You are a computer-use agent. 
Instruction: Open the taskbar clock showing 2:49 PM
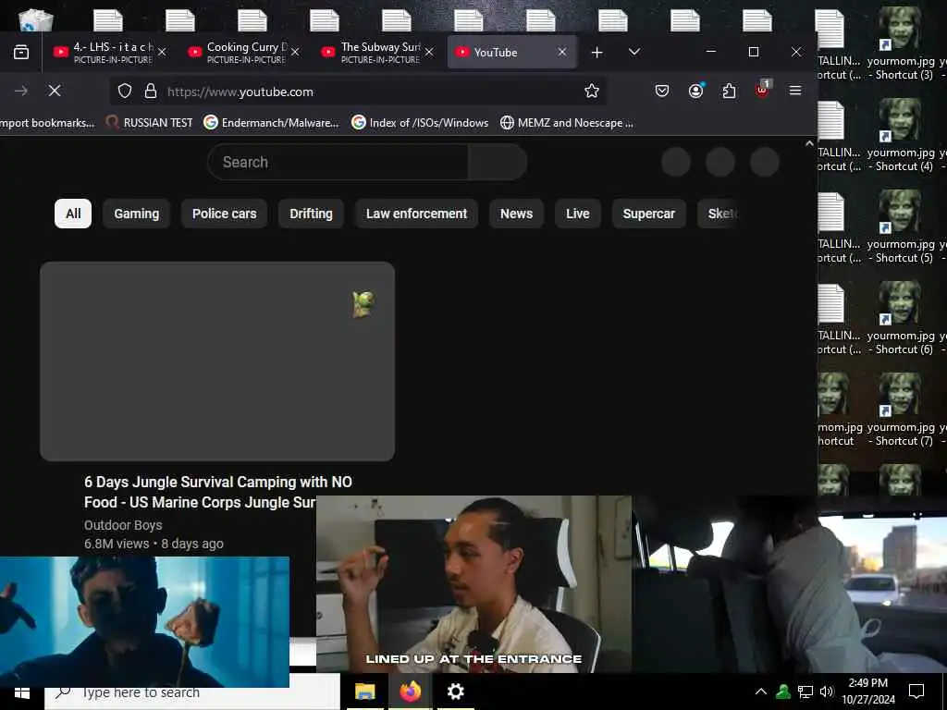868,692
